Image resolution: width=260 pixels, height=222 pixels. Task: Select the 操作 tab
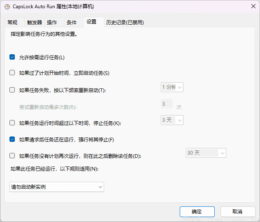click(x=52, y=22)
